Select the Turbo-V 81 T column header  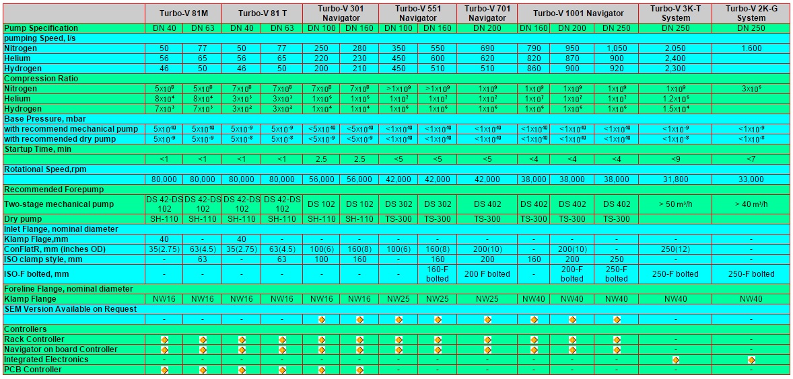[x=263, y=13]
